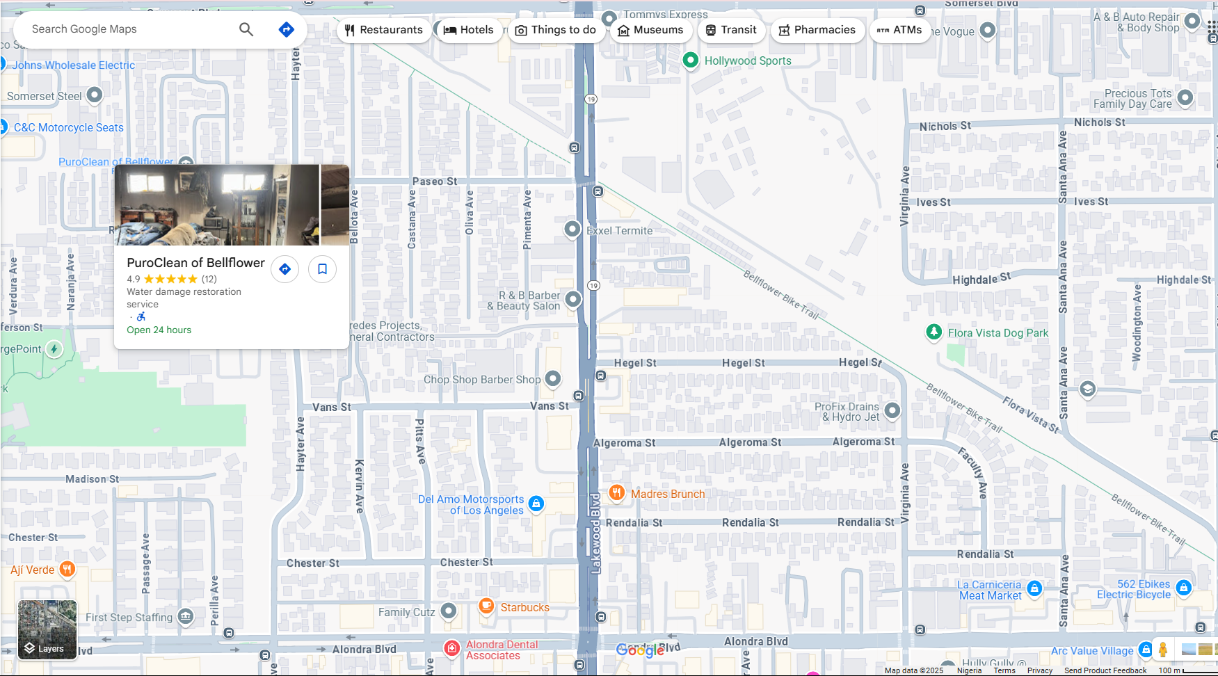
Task: Click 562 Ebikes shop pin
Action: 1183,588
